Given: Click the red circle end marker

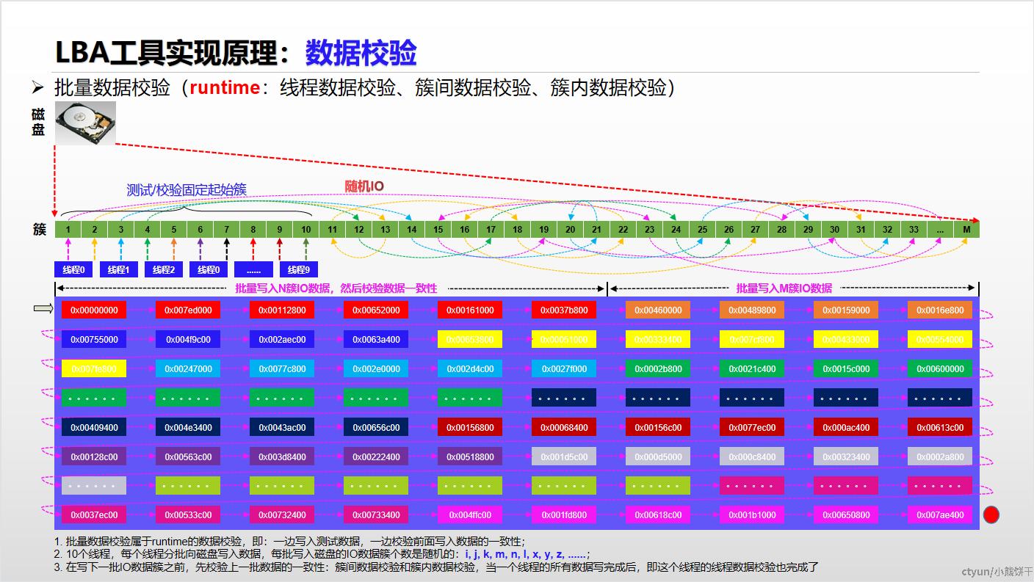Looking at the screenshot, I should (991, 514).
